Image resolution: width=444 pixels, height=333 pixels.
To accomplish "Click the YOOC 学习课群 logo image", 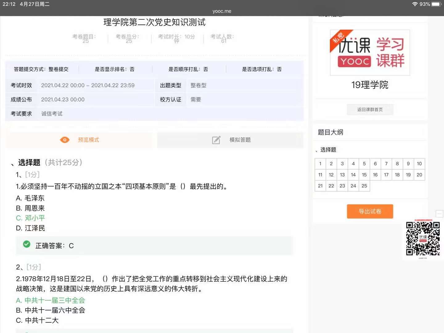I will click(x=370, y=53).
